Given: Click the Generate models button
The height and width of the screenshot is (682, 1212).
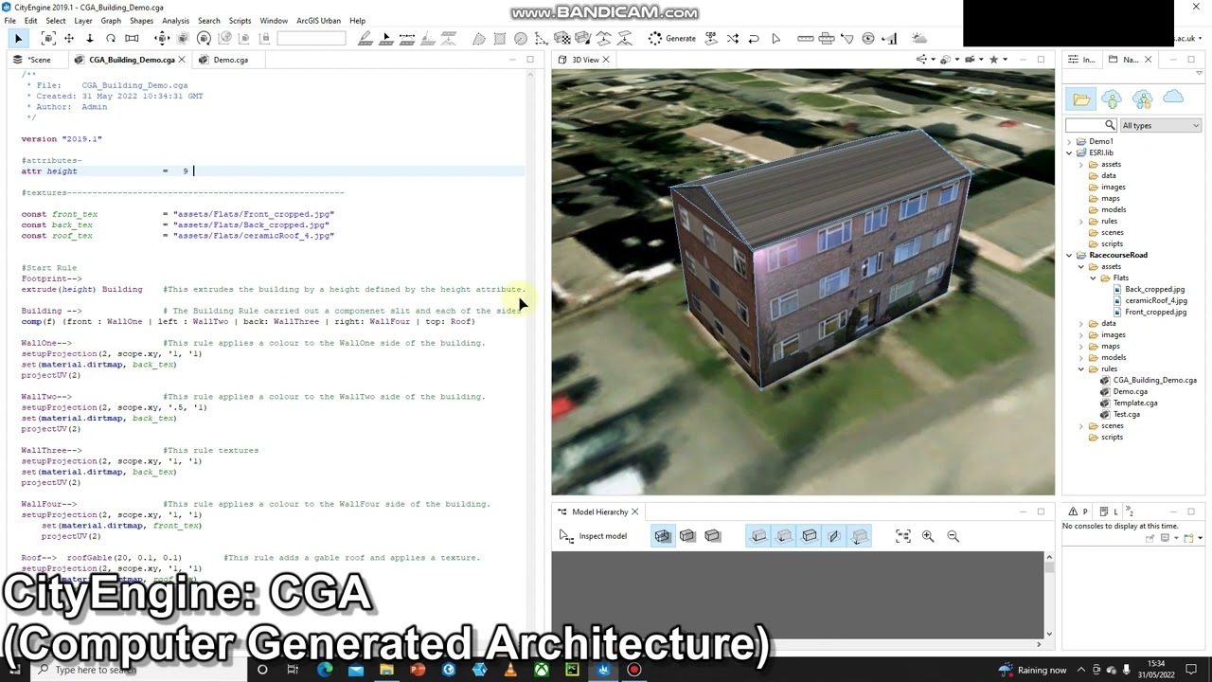Looking at the screenshot, I should point(671,38).
